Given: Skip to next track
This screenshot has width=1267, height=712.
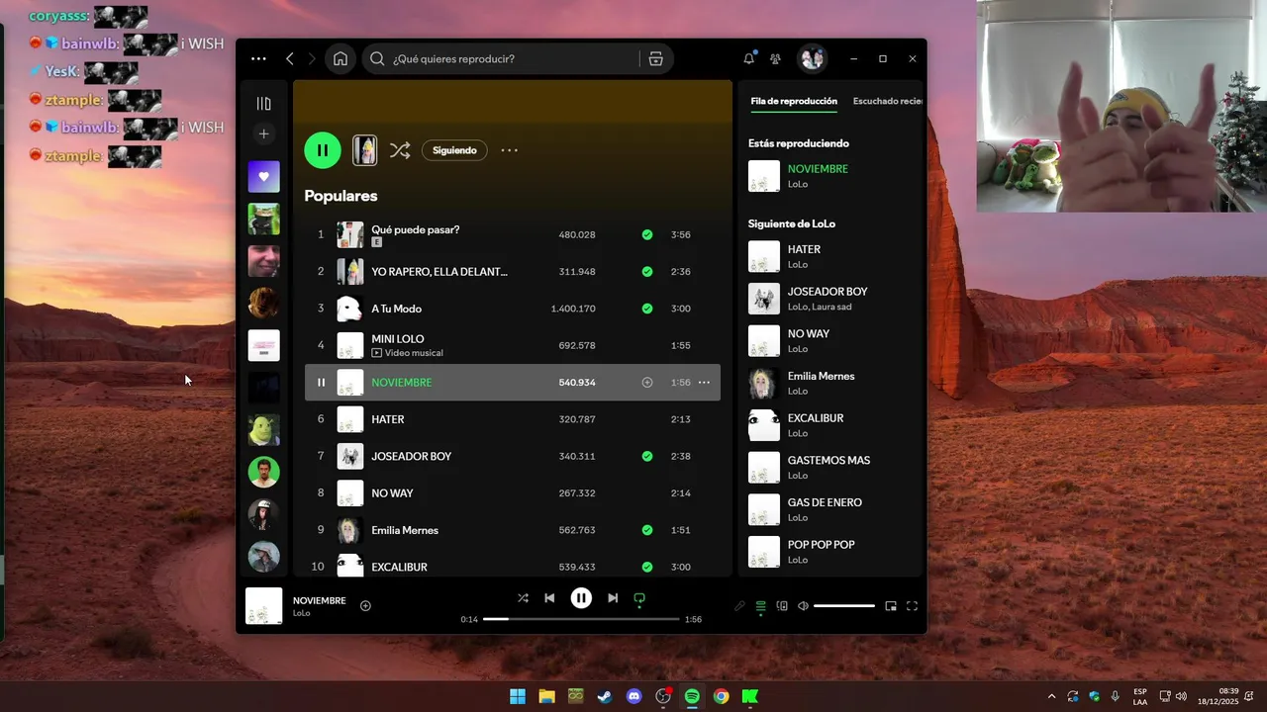Looking at the screenshot, I should click(x=613, y=598).
